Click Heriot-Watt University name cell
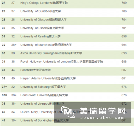This screenshot has width=134, height=126. (x=44, y=95)
